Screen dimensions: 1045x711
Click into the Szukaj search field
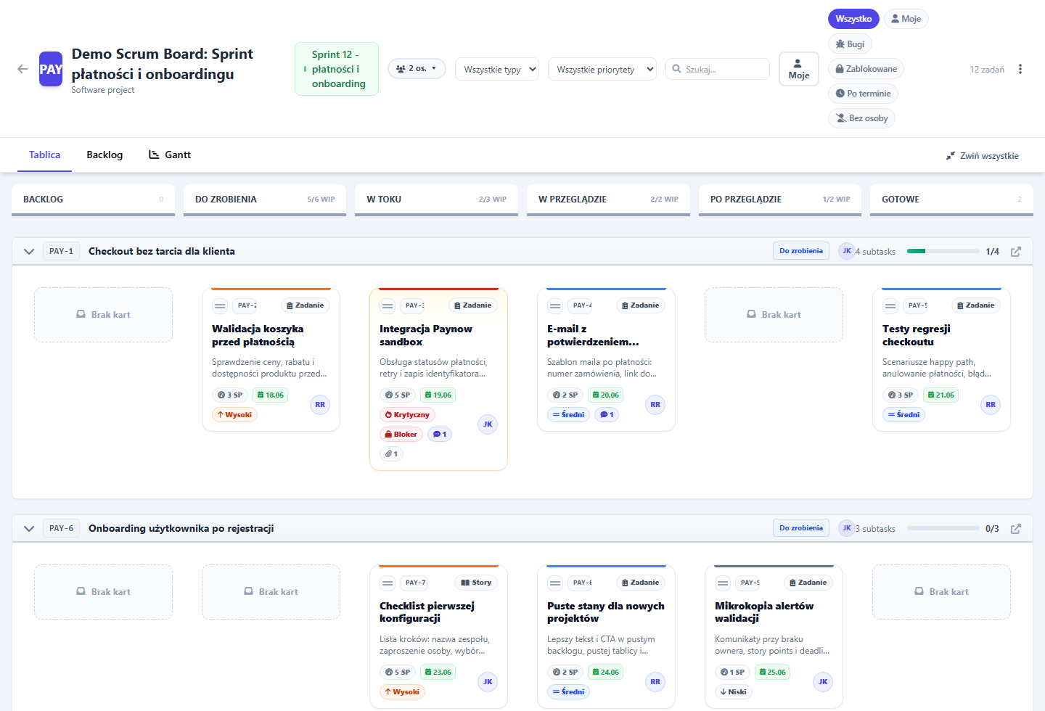[x=718, y=69]
